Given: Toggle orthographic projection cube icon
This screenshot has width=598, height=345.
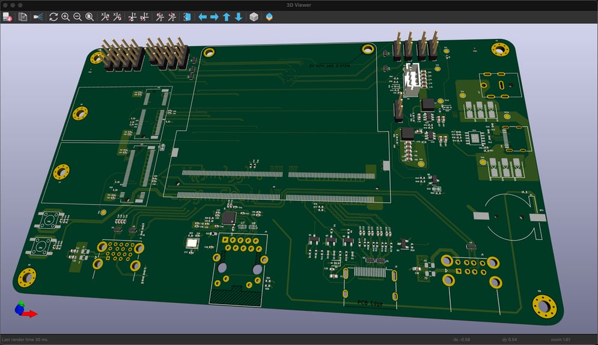Looking at the screenshot, I should pyautogui.click(x=254, y=17).
